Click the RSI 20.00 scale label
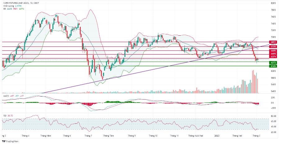The width and height of the screenshot is (281, 145). [x=273, y=132]
